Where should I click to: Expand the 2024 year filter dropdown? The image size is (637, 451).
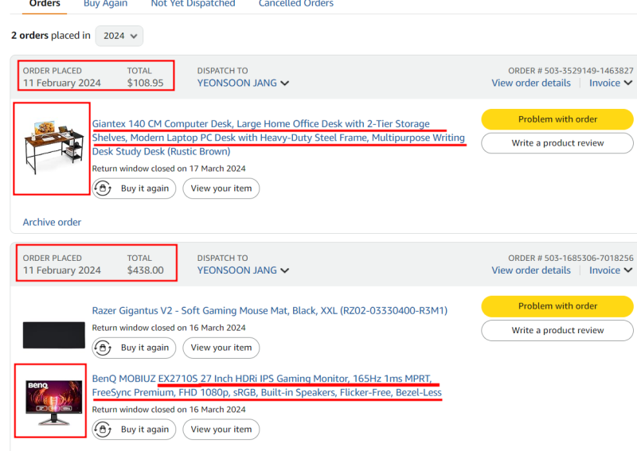(119, 36)
